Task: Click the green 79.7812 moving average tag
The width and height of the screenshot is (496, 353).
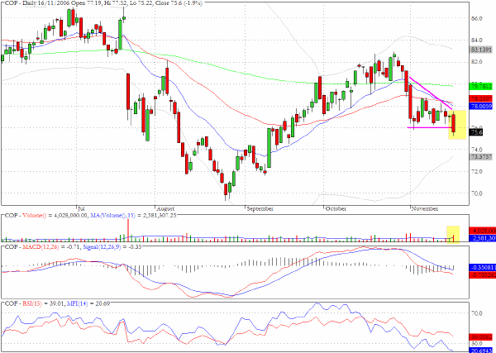Action: click(x=481, y=86)
